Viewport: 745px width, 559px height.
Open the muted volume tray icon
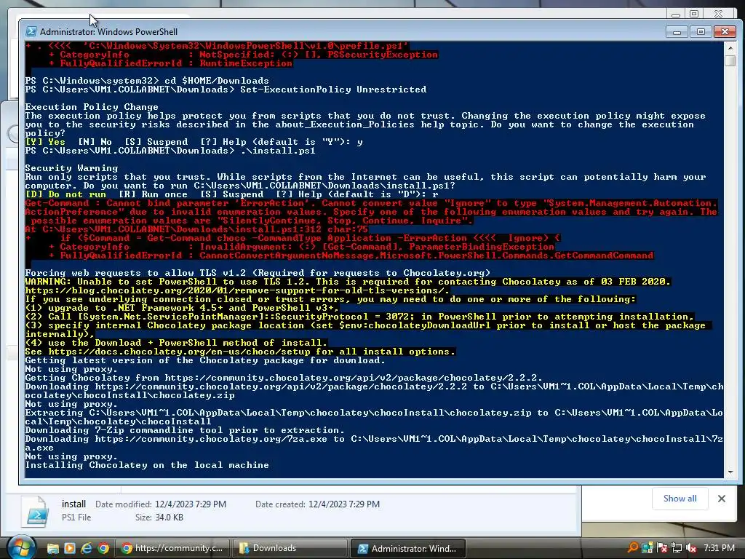pyautogui.click(x=691, y=548)
